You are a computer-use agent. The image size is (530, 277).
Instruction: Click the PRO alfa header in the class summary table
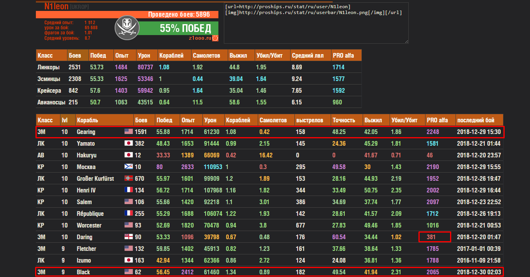coord(346,55)
